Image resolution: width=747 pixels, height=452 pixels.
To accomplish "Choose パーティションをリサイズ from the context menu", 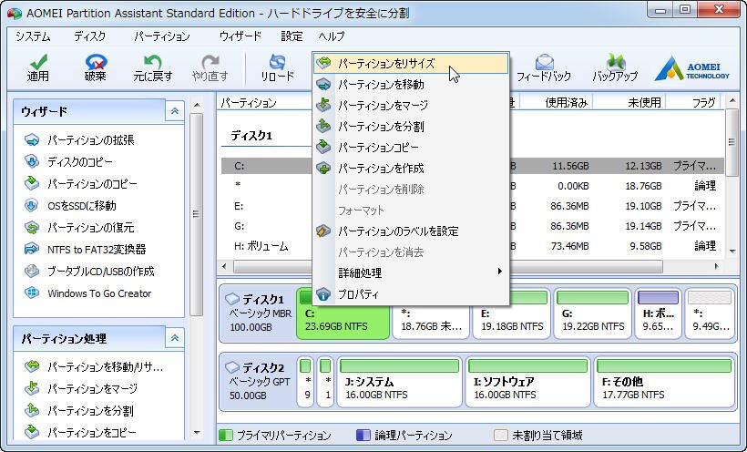I will (x=411, y=64).
